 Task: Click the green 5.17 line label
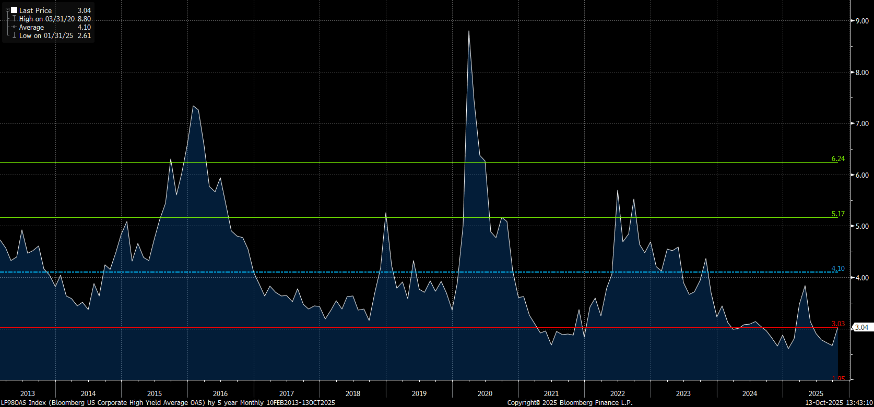point(837,214)
